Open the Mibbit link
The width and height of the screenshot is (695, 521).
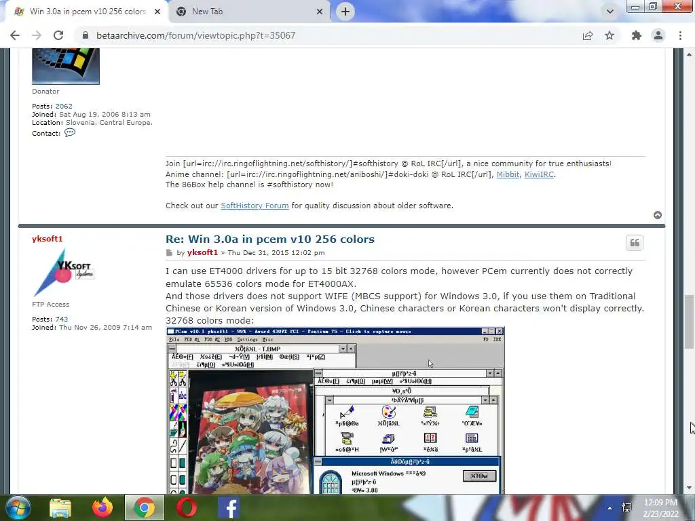(x=508, y=174)
